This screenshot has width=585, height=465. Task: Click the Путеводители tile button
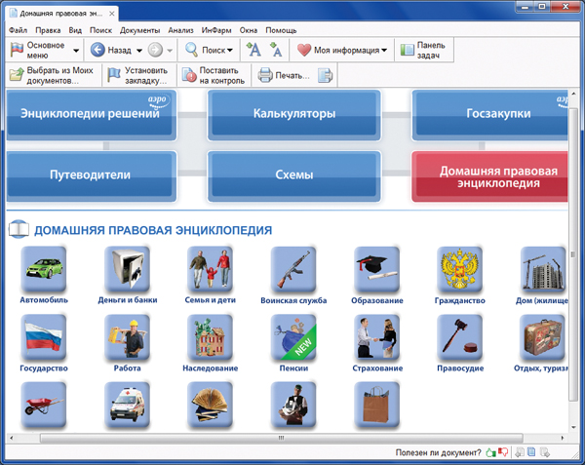coord(90,175)
